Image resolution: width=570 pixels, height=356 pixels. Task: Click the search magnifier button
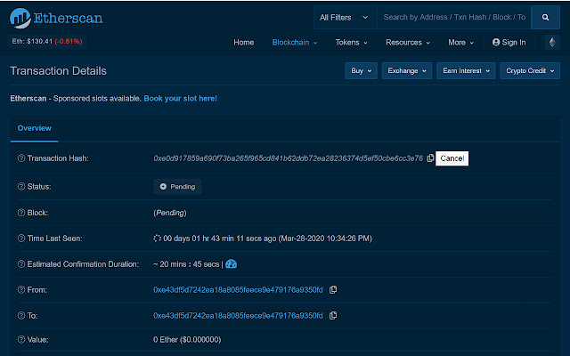[545, 18]
